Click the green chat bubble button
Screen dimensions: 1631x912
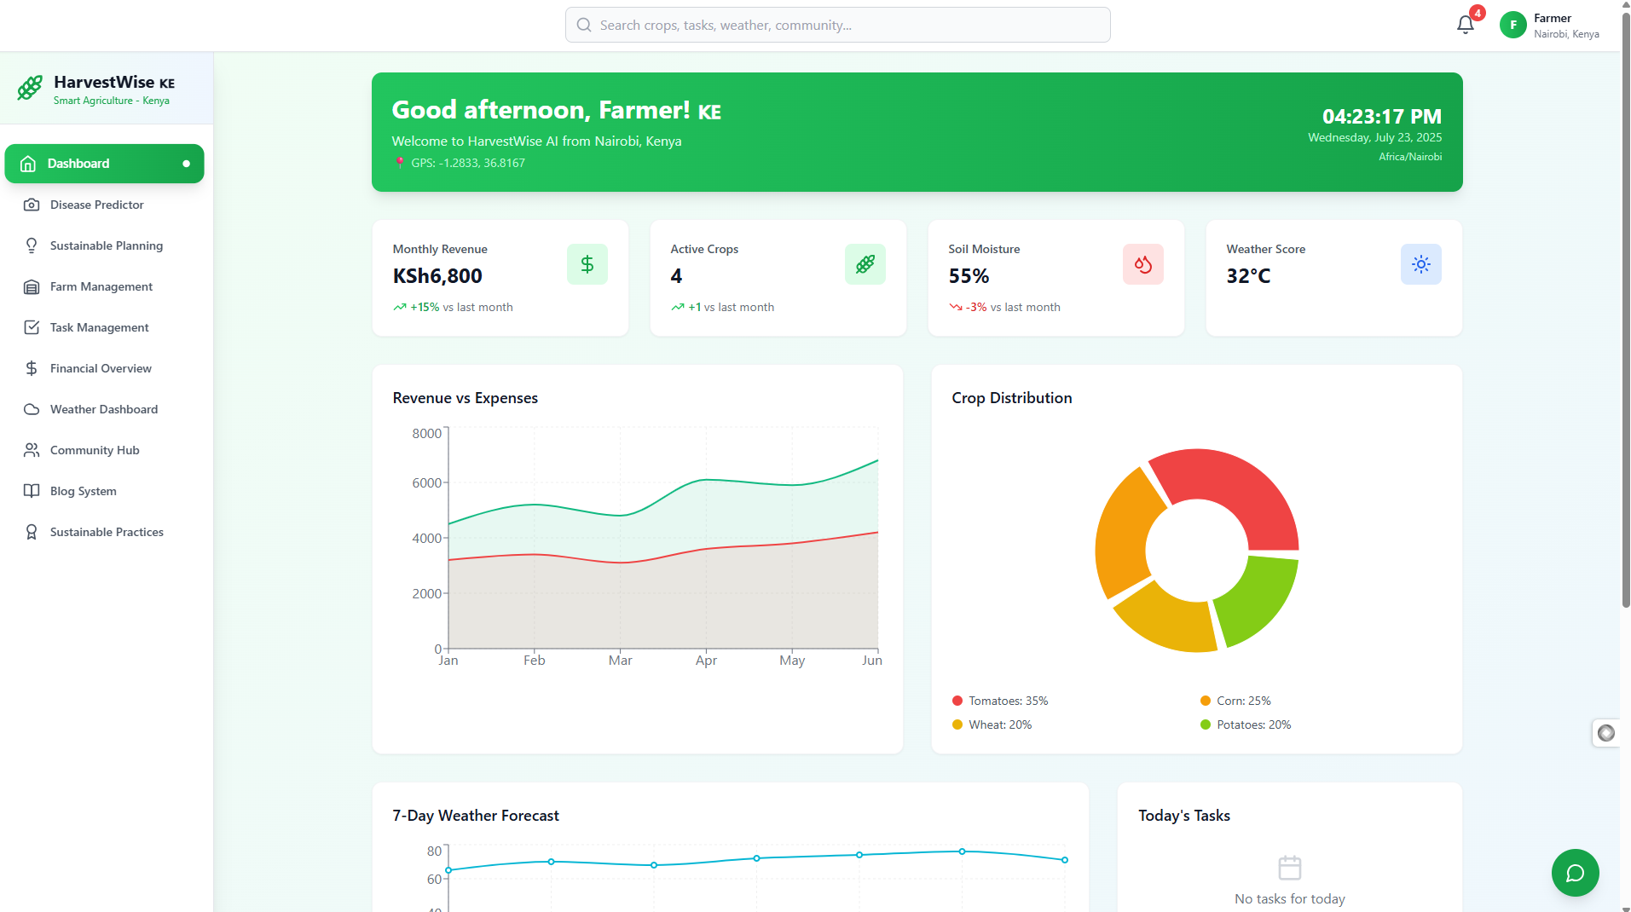coord(1575,873)
